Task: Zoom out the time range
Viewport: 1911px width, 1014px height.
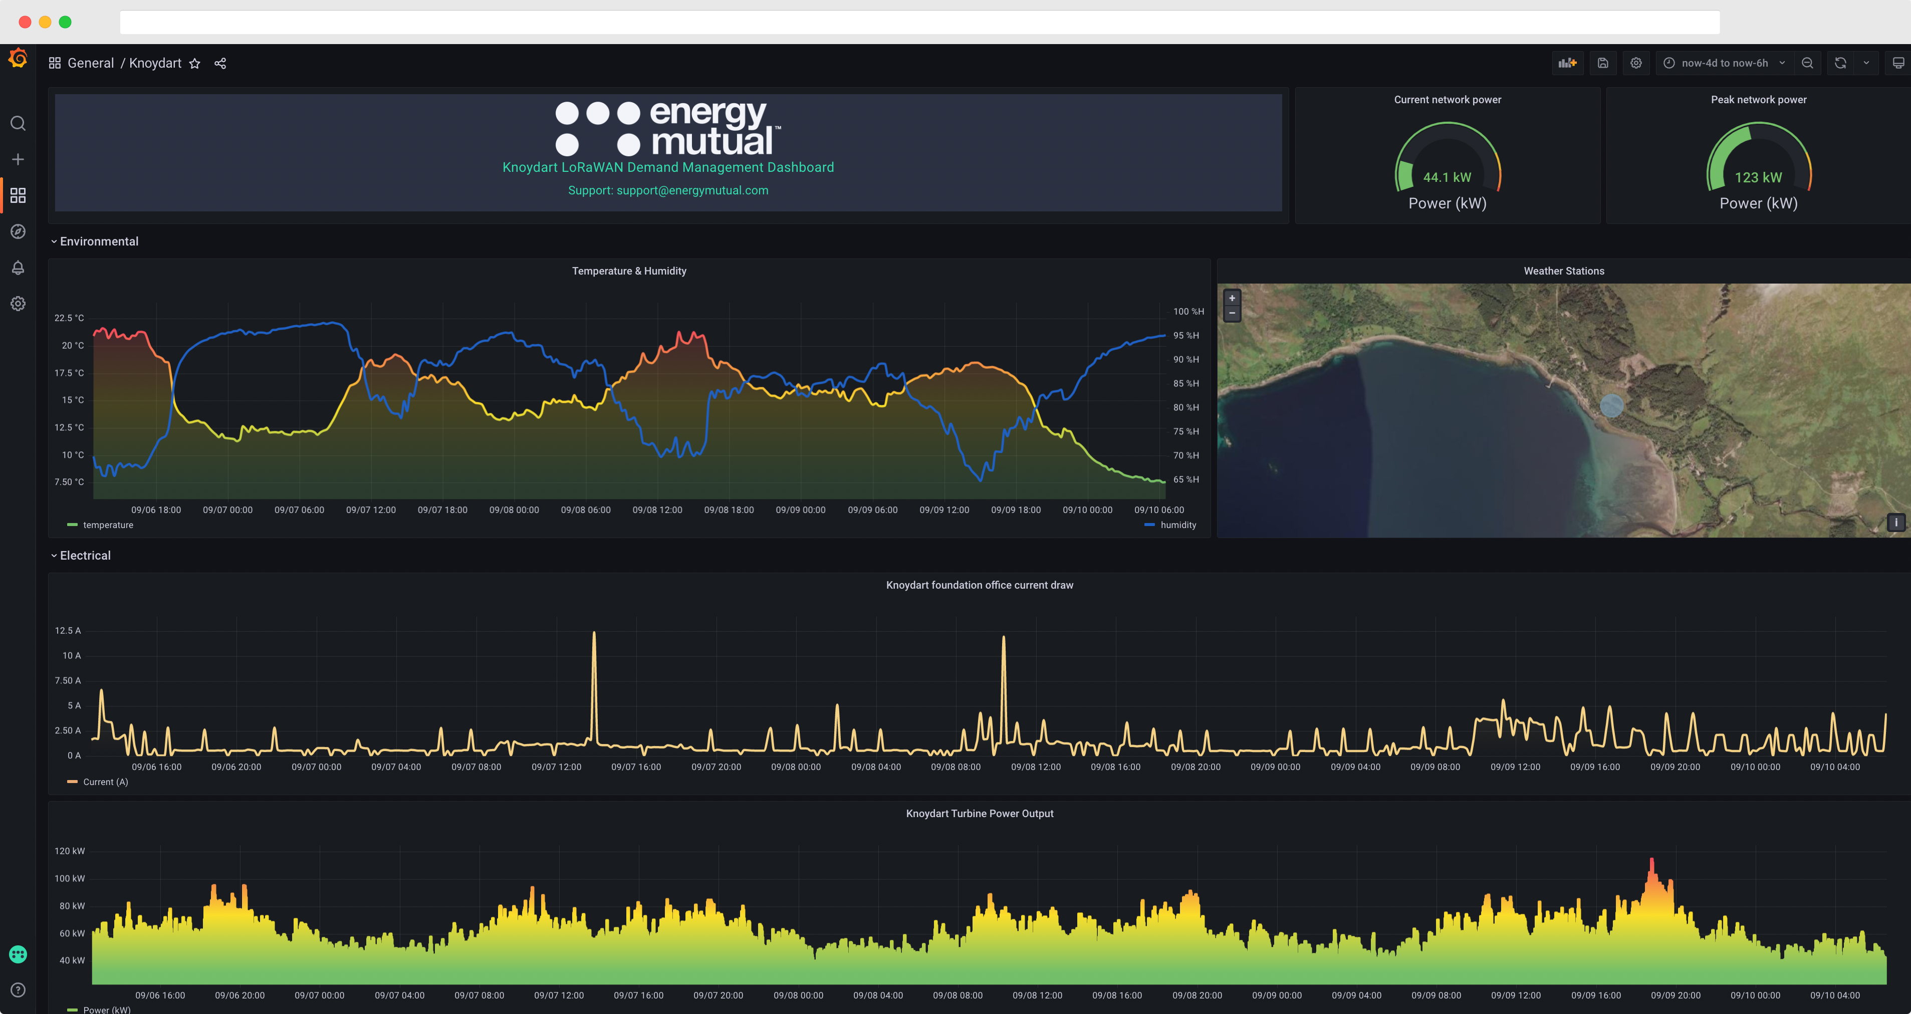Action: pyautogui.click(x=1807, y=63)
